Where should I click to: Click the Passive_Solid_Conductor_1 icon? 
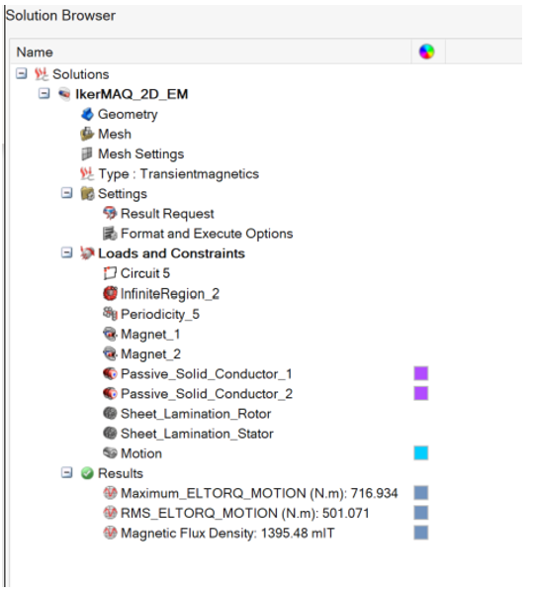110,374
